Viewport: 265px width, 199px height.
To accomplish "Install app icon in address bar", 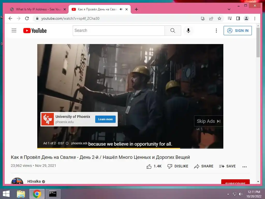I will pyautogui.click(x=203, y=18).
